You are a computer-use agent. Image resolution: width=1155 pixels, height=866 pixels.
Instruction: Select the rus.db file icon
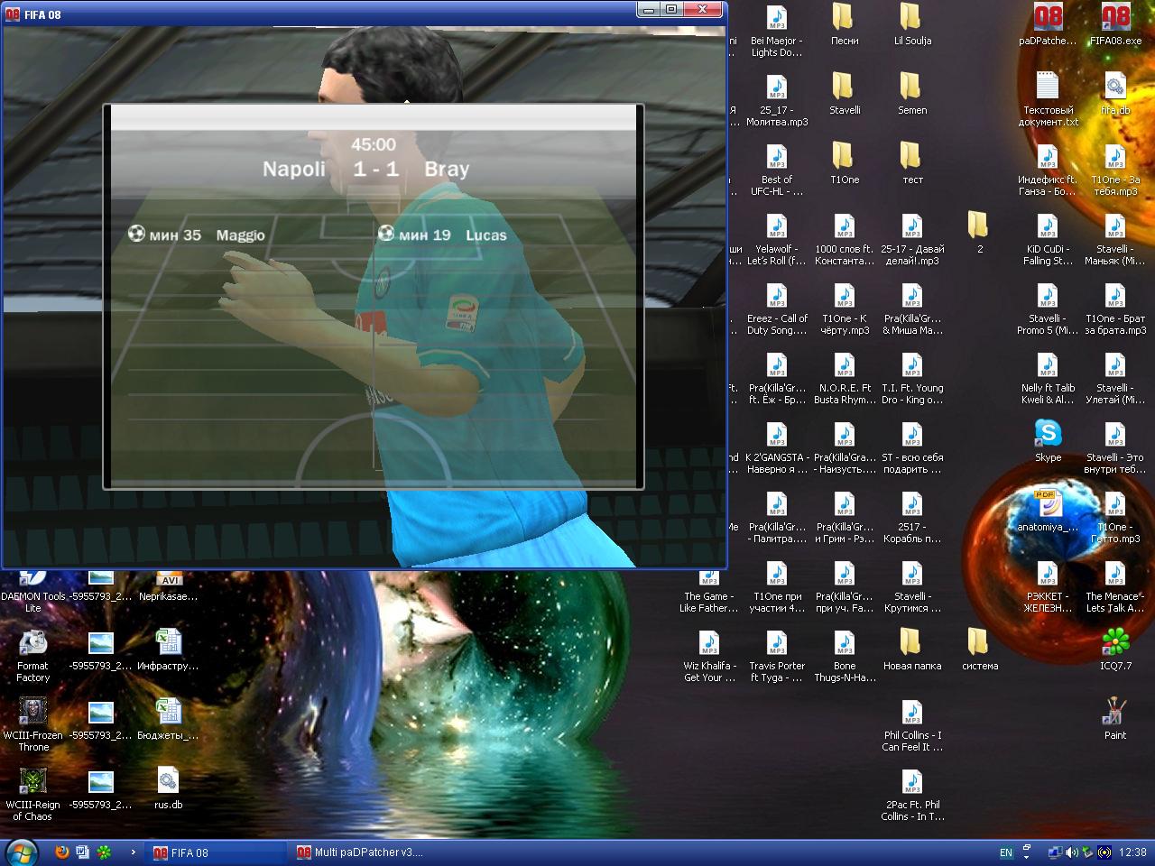(168, 788)
